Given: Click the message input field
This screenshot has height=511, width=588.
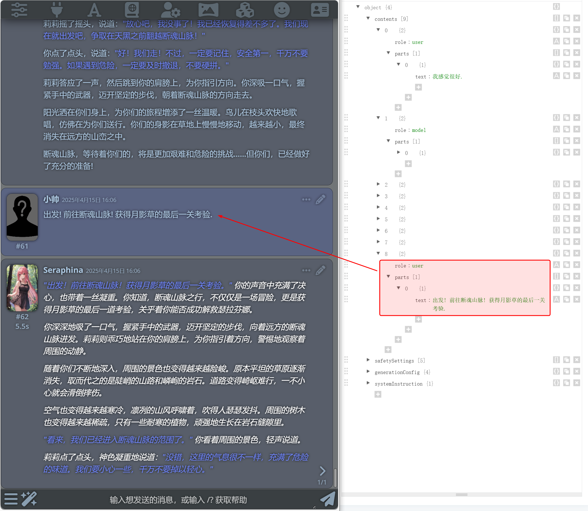Looking at the screenshot, I should [178, 499].
